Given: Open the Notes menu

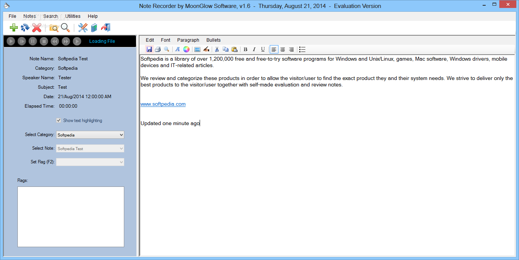Looking at the screenshot, I should 30,16.
